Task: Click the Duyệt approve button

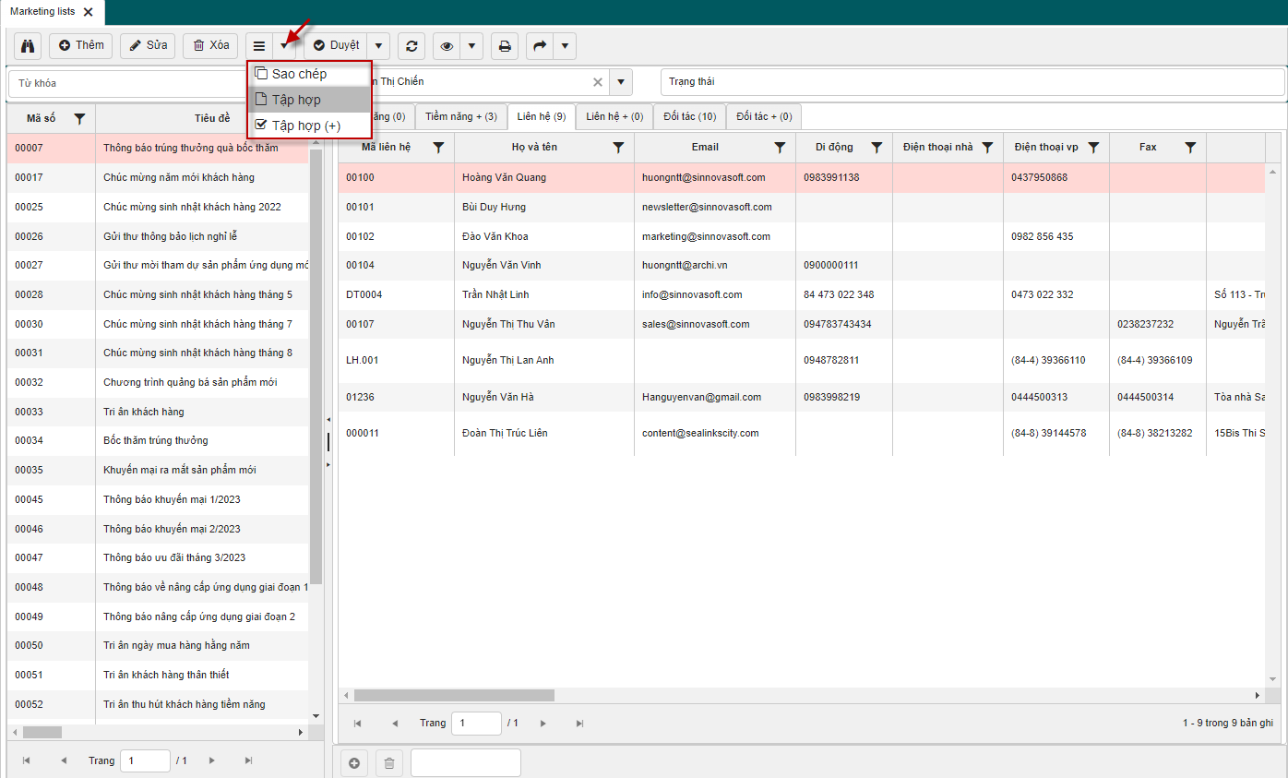Action: 336,46
